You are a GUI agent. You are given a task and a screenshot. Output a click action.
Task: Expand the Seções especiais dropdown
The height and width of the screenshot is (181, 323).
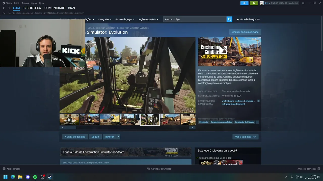pyautogui.click(x=148, y=19)
